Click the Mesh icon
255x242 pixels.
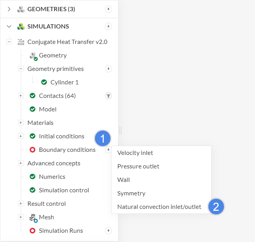click(x=33, y=217)
